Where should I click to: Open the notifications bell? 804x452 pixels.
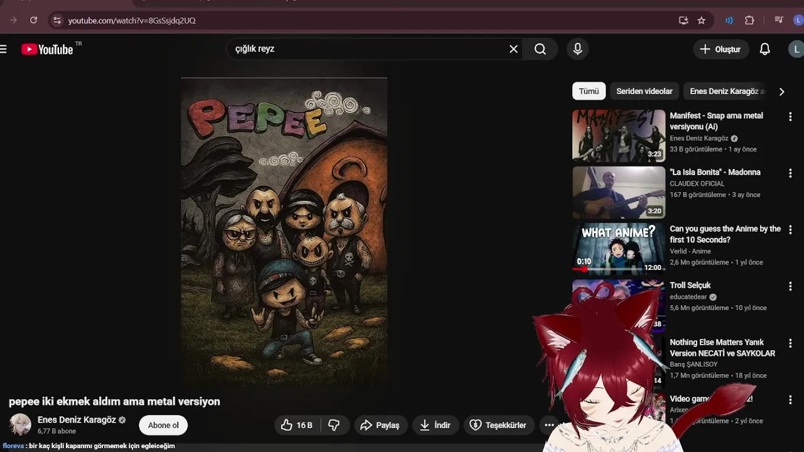point(765,49)
